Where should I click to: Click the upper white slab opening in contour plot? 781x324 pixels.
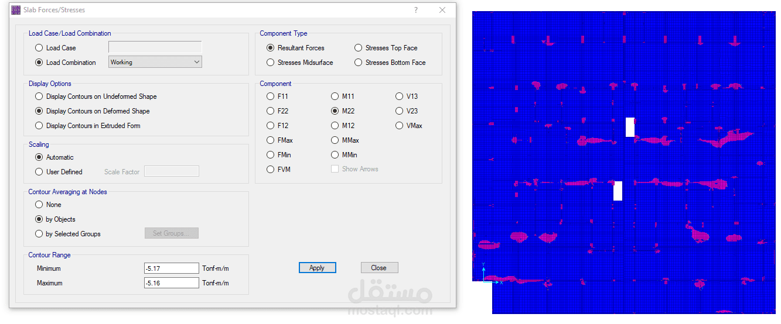(630, 127)
